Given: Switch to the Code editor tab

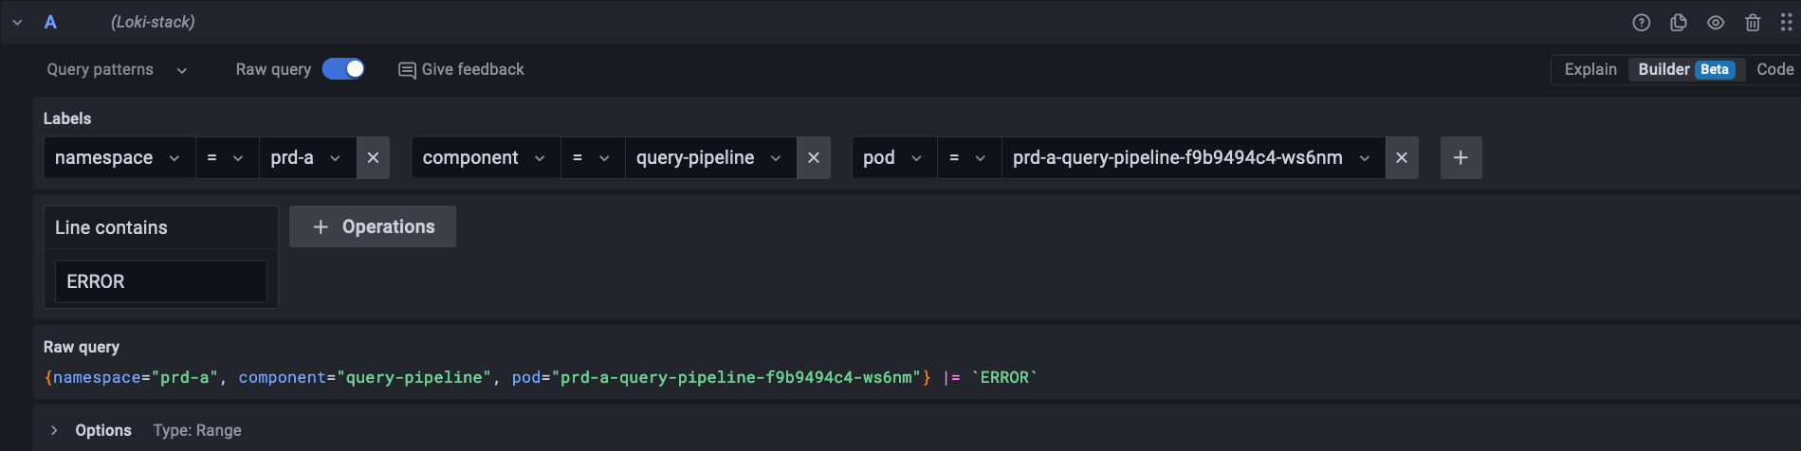Looking at the screenshot, I should 1774,69.
